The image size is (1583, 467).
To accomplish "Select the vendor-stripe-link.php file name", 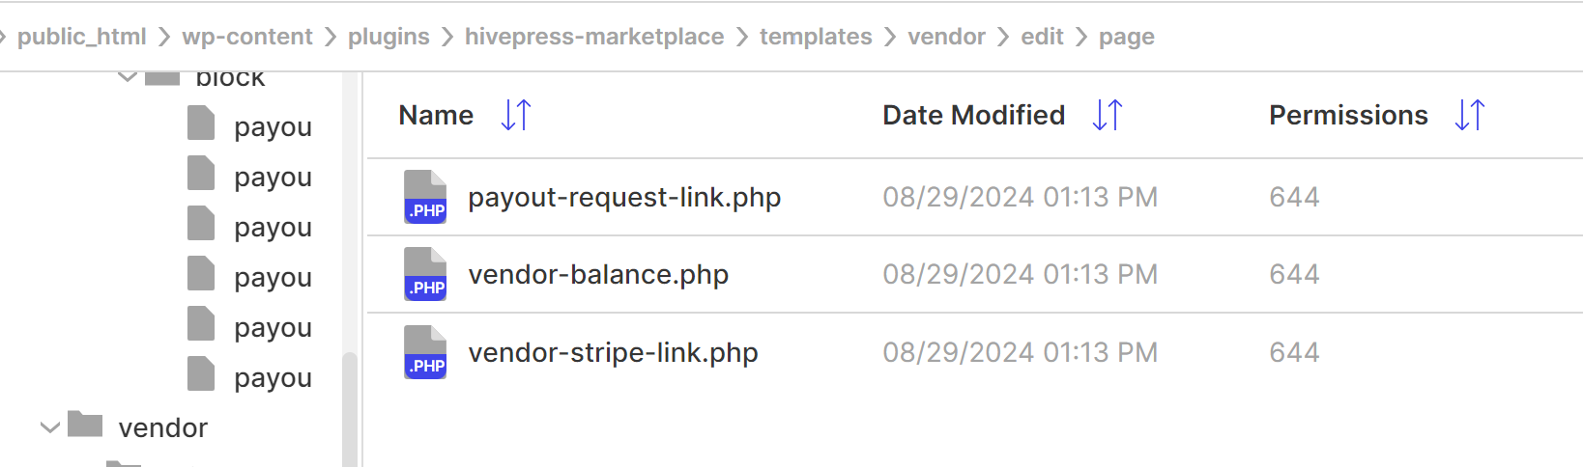I will [x=614, y=353].
